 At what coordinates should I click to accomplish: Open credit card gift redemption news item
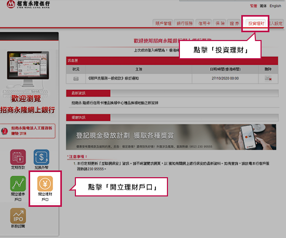pos(115,103)
